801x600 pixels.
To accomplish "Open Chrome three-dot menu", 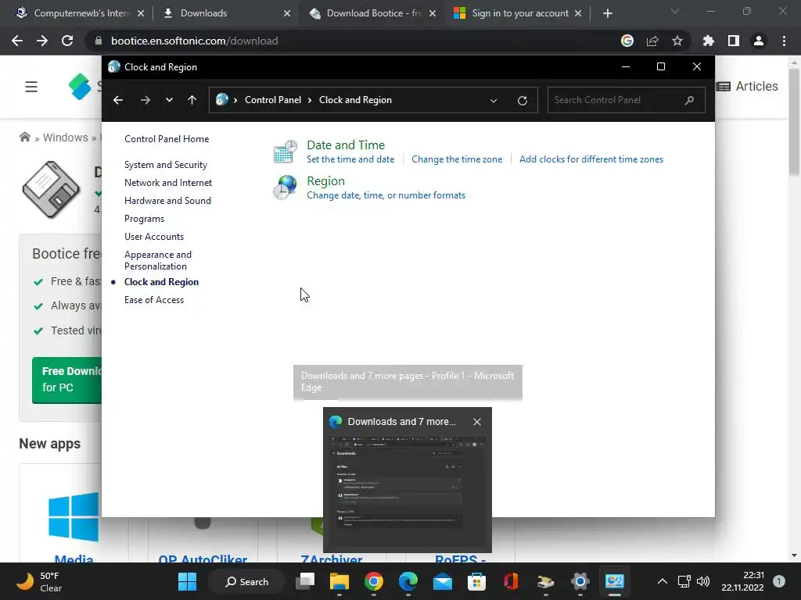I will click(x=784, y=41).
